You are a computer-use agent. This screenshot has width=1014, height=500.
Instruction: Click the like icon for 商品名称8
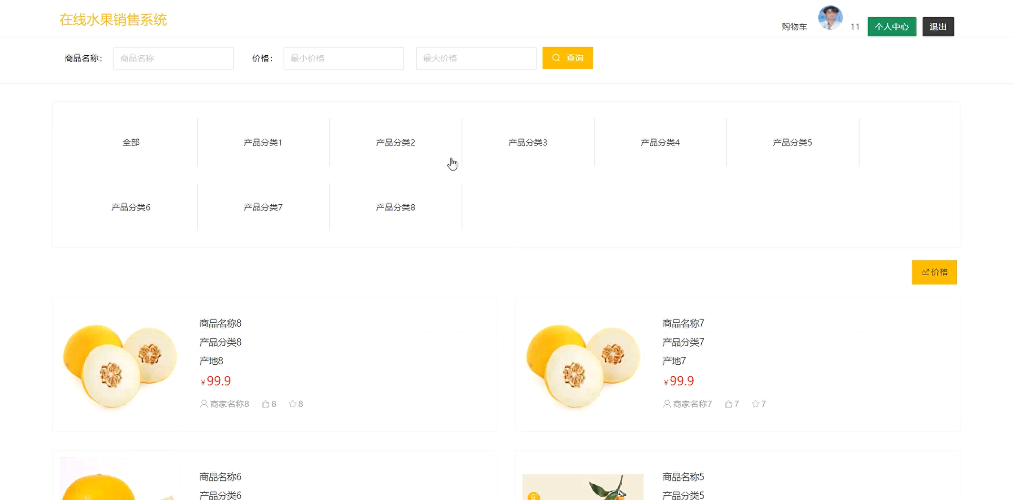pyautogui.click(x=266, y=404)
